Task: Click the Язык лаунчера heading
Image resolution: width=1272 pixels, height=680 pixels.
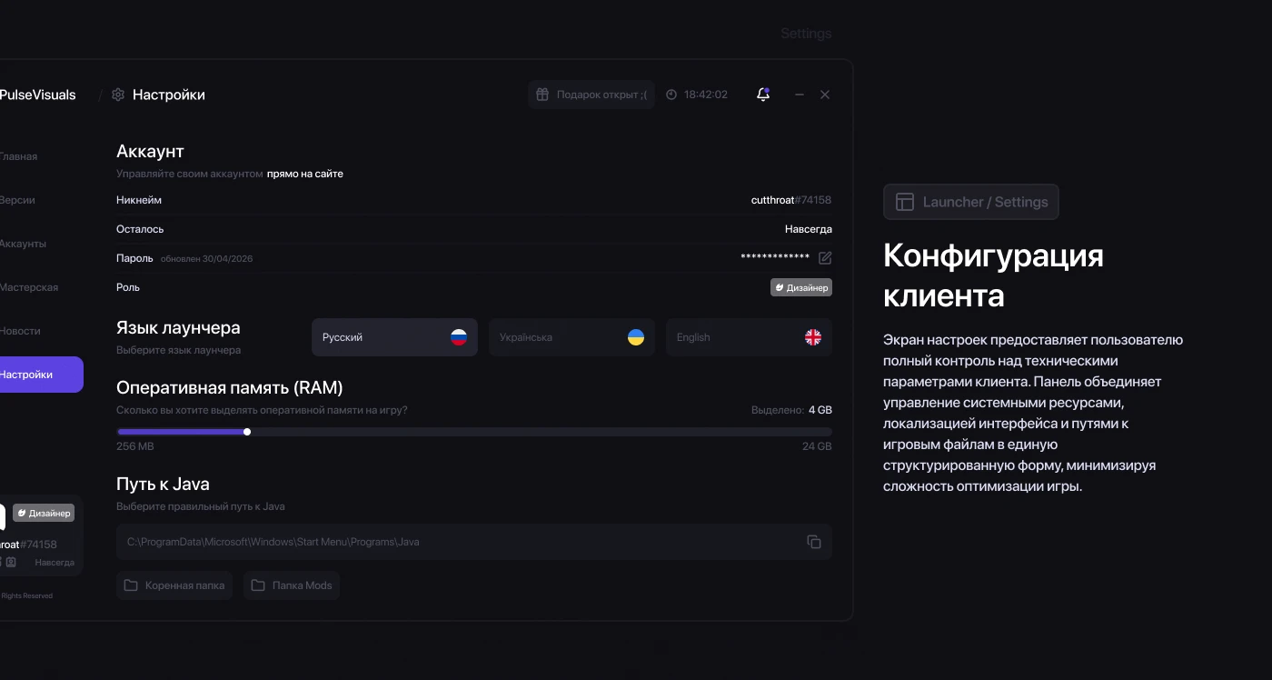Action: 178,327
